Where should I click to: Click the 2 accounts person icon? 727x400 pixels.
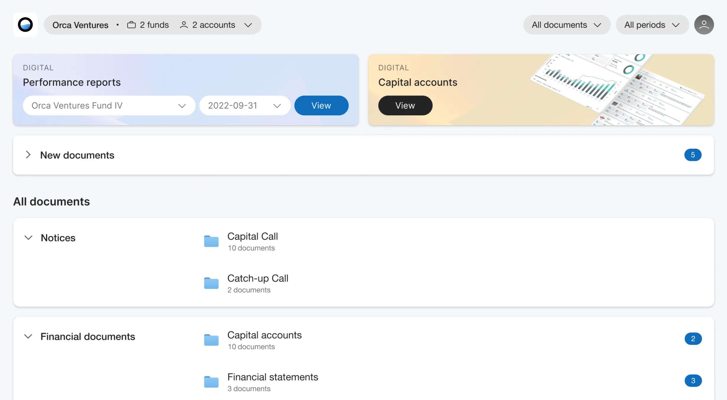pos(184,25)
